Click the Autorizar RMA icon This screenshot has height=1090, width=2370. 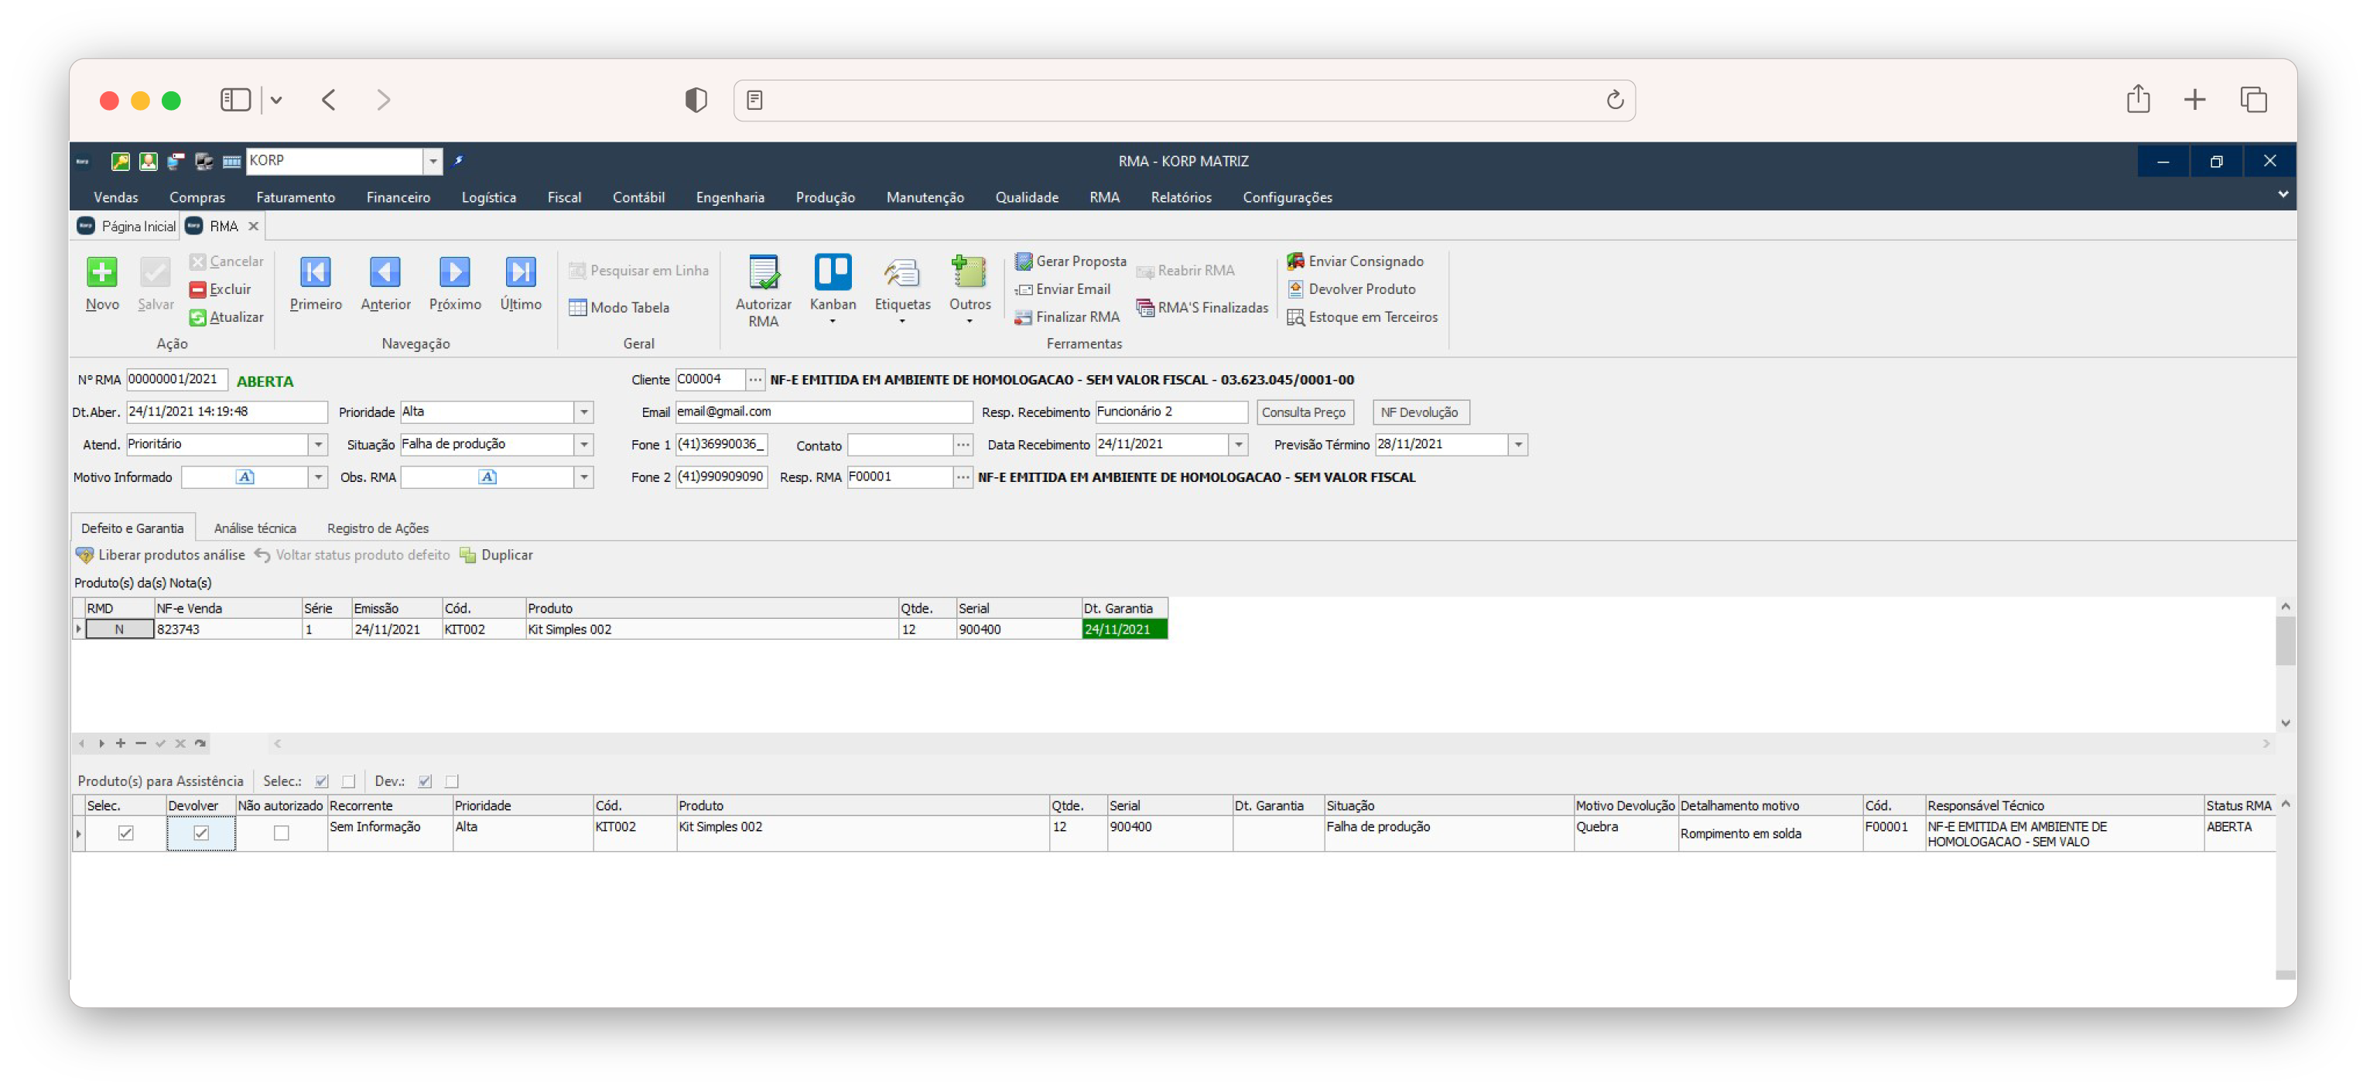pos(763,272)
